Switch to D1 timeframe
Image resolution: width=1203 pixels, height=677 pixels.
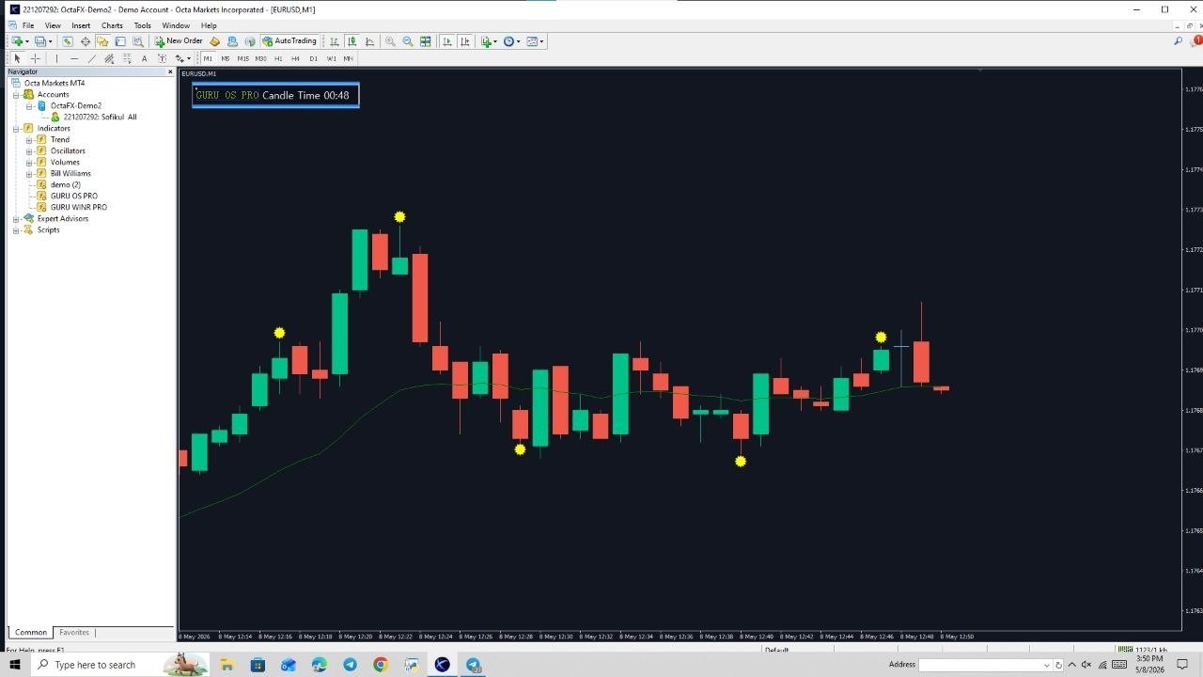[314, 58]
